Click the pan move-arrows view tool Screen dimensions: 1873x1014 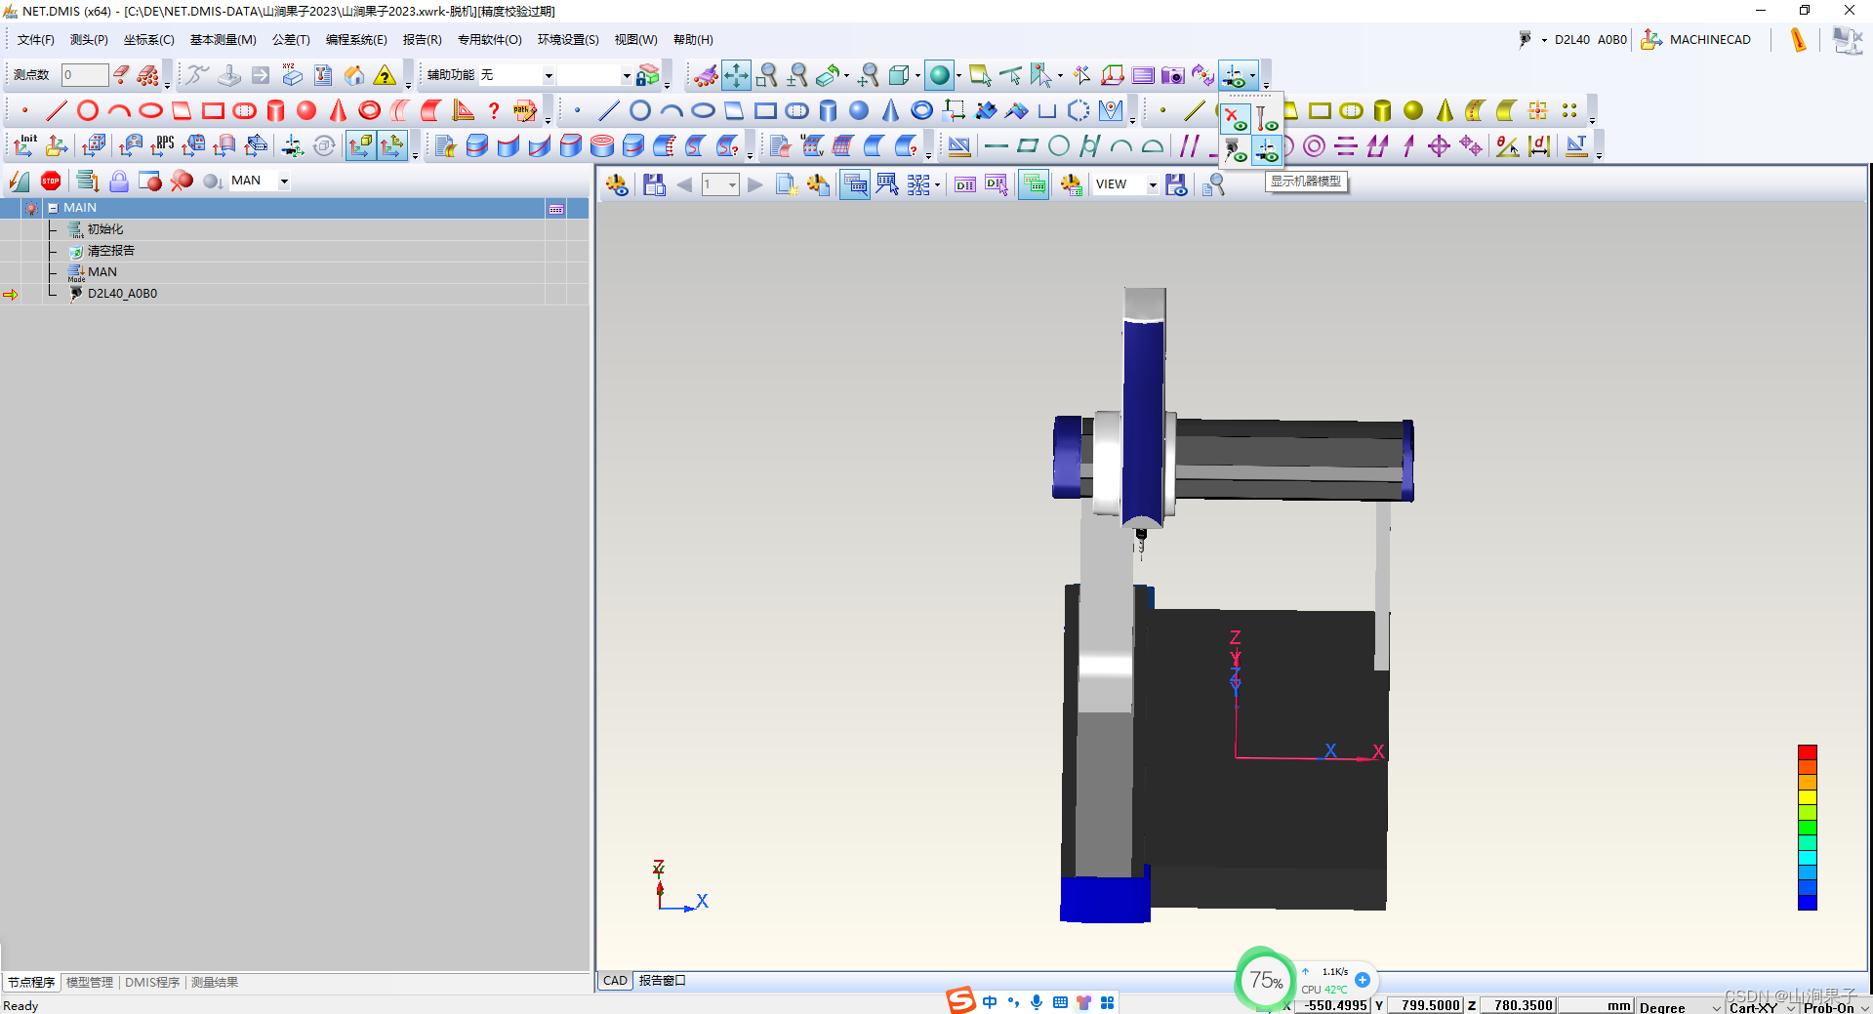point(736,75)
